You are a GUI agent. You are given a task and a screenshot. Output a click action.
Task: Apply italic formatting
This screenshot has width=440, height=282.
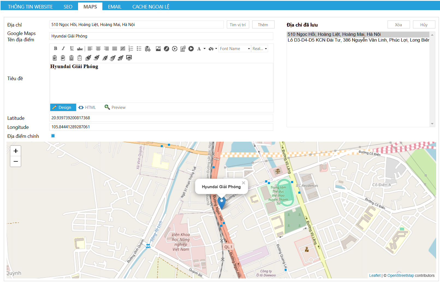coord(63,49)
